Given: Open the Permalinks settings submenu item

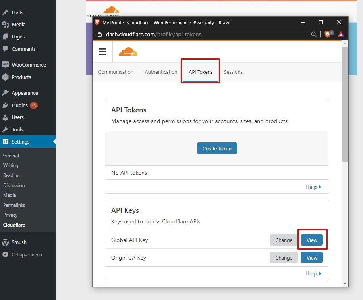Looking at the screenshot, I should click(14, 205).
